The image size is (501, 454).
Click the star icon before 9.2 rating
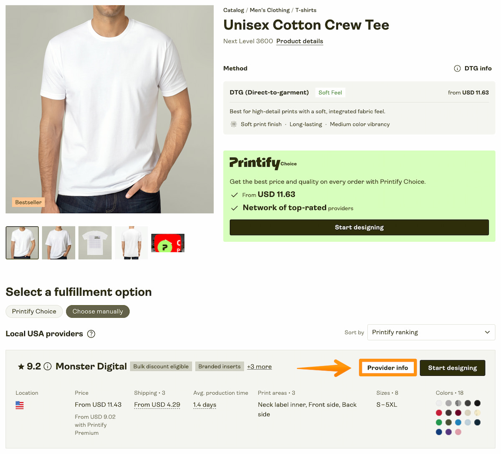coord(21,367)
